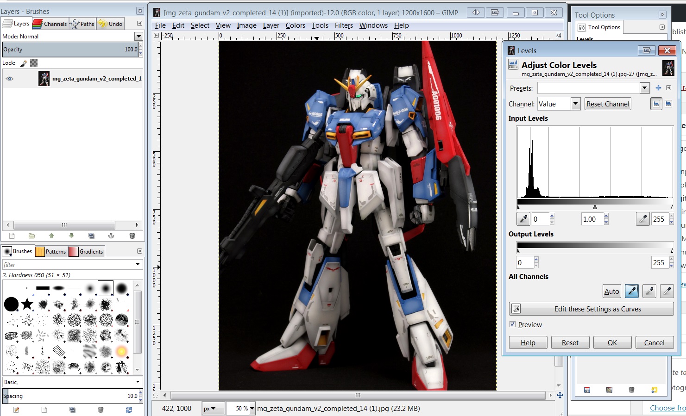Expand the Presets combo box
The height and width of the screenshot is (416, 686).
[644, 88]
